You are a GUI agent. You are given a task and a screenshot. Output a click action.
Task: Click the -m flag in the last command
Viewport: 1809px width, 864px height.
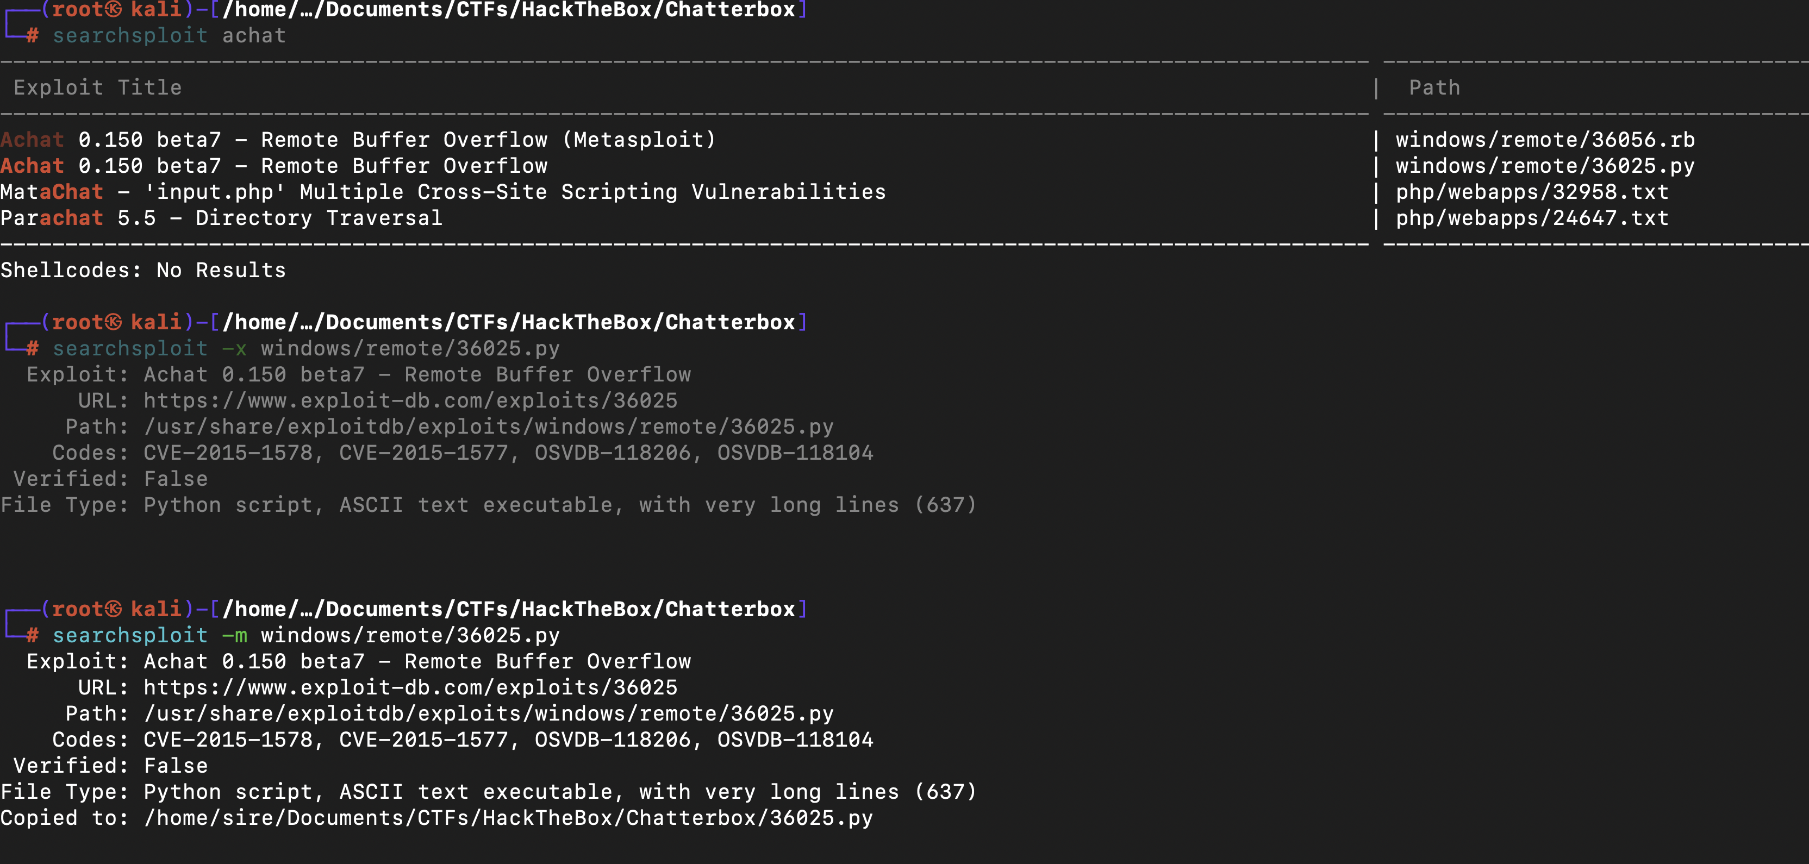(x=235, y=635)
